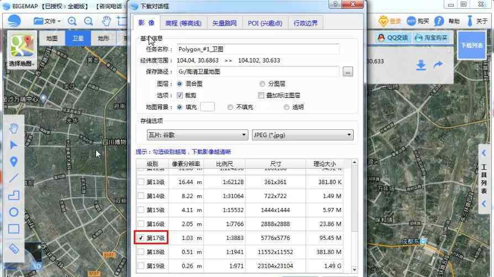
Task: Select the location pin marker tool
Action: (14, 161)
